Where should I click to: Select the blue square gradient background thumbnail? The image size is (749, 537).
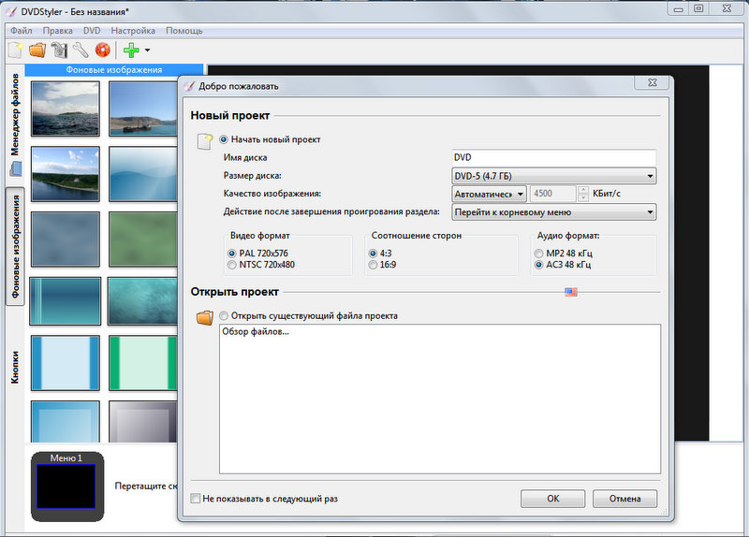coord(66,422)
